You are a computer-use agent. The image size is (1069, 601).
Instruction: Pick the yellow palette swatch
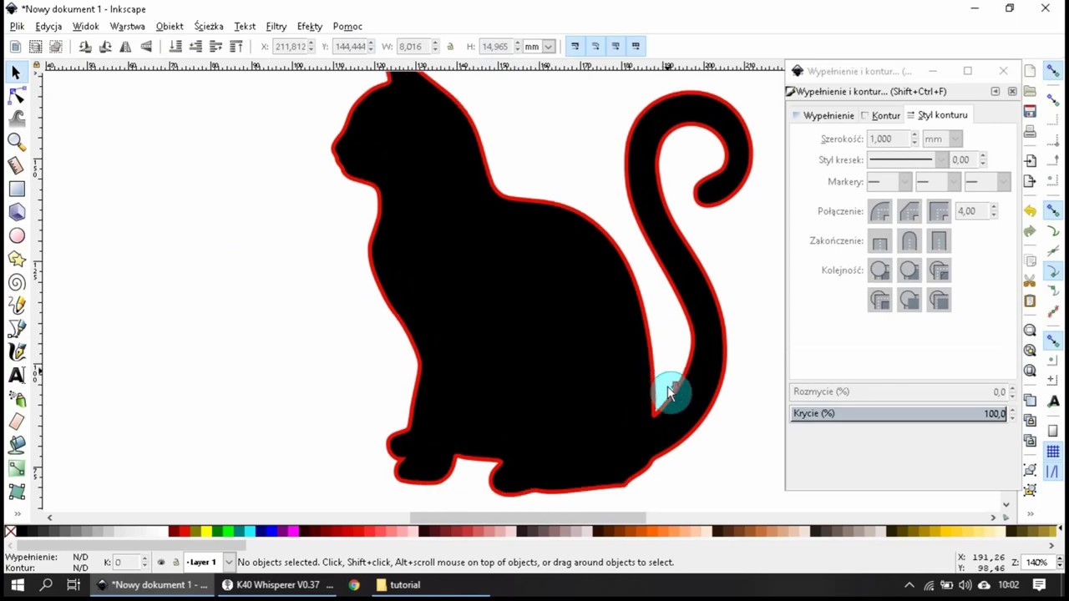(x=205, y=531)
